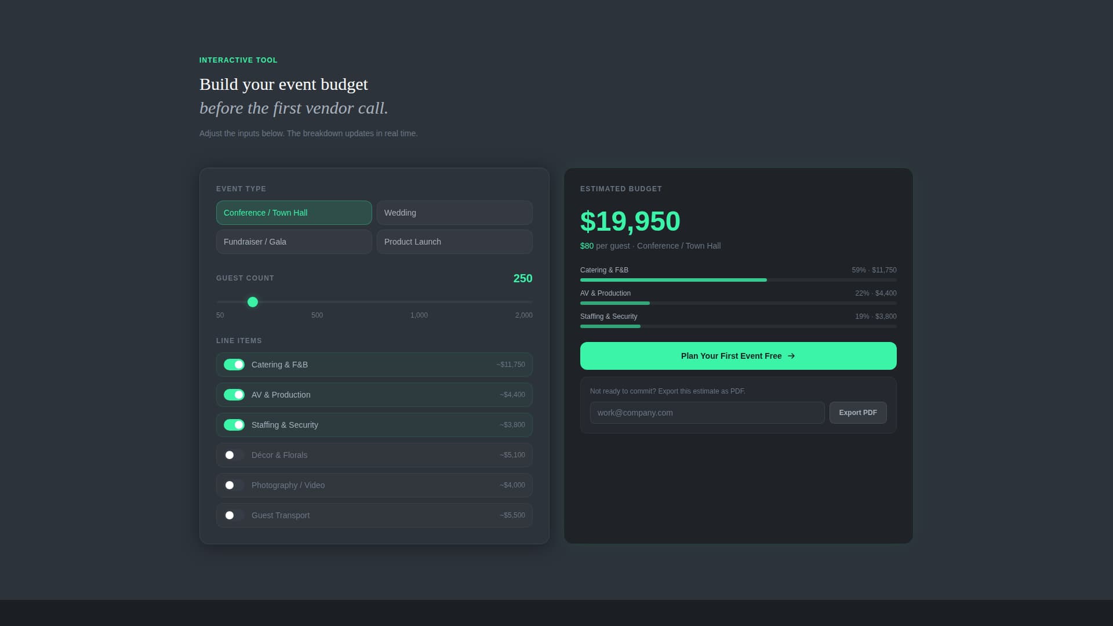This screenshot has height=626, width=1113.
Task: Disable the AV & Production toggle
Action: click(234, 395)
